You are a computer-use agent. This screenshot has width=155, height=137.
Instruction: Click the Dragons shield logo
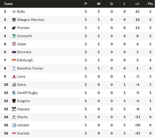(x=14, y=101)
